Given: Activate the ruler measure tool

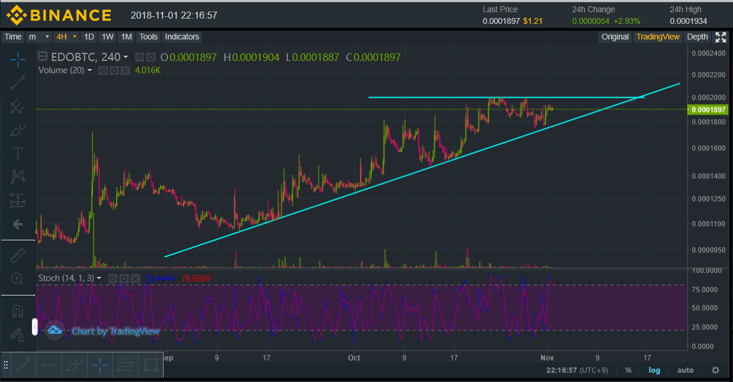Looking at the screenshot, I should 17,255.
